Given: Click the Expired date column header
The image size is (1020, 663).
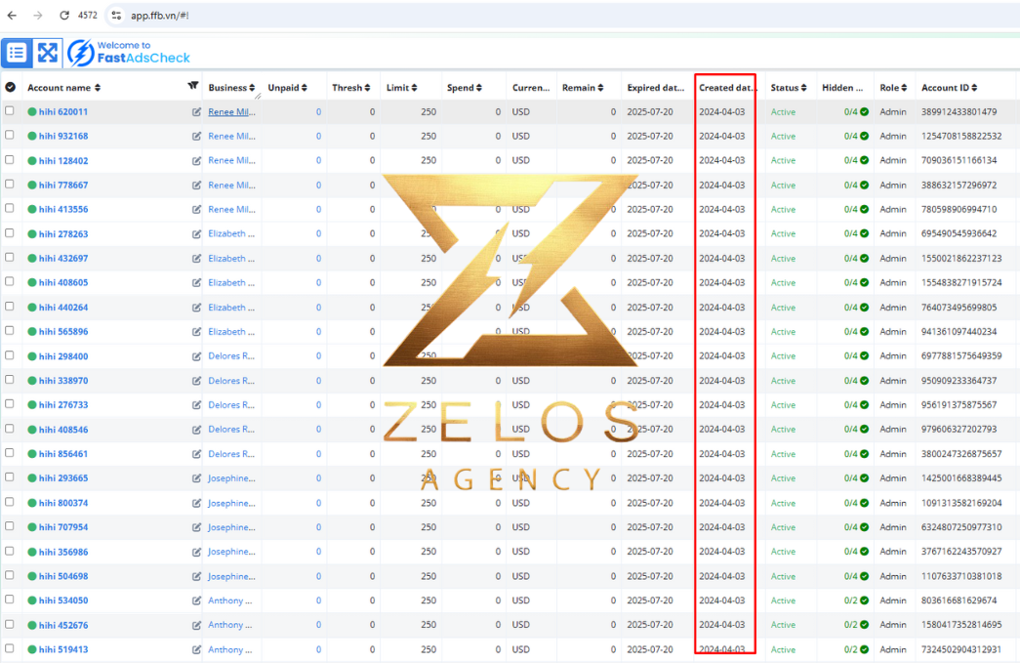Looking at the screenshot, I should coord(656,87).
